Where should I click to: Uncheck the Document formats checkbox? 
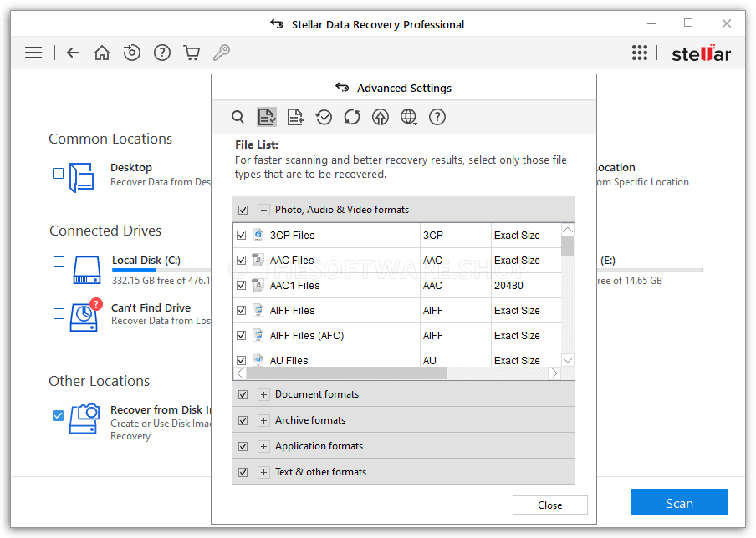(x=243, y=394)
